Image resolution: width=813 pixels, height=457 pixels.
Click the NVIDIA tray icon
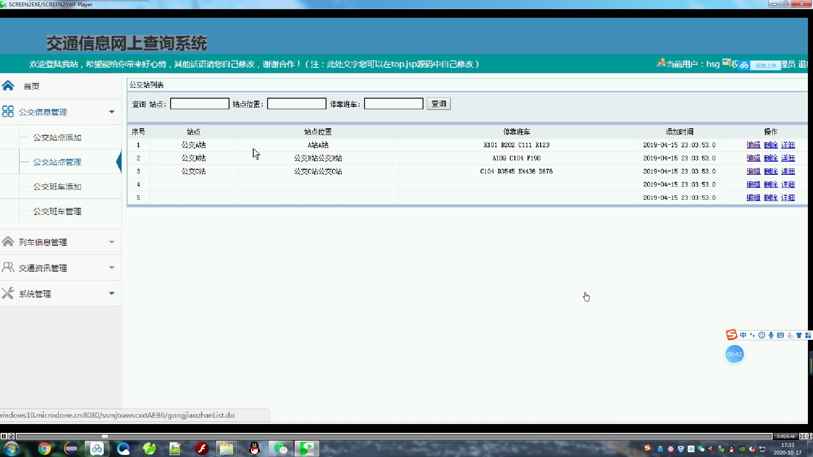click(x=742, y=449)
